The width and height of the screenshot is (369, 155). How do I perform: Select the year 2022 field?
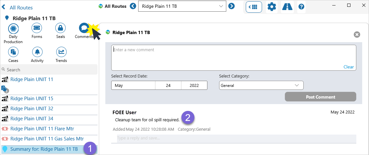tap(194, 86)
